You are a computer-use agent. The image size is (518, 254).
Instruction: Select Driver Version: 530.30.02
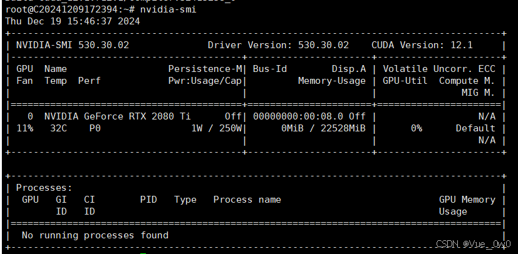click(x=278, y=45)
